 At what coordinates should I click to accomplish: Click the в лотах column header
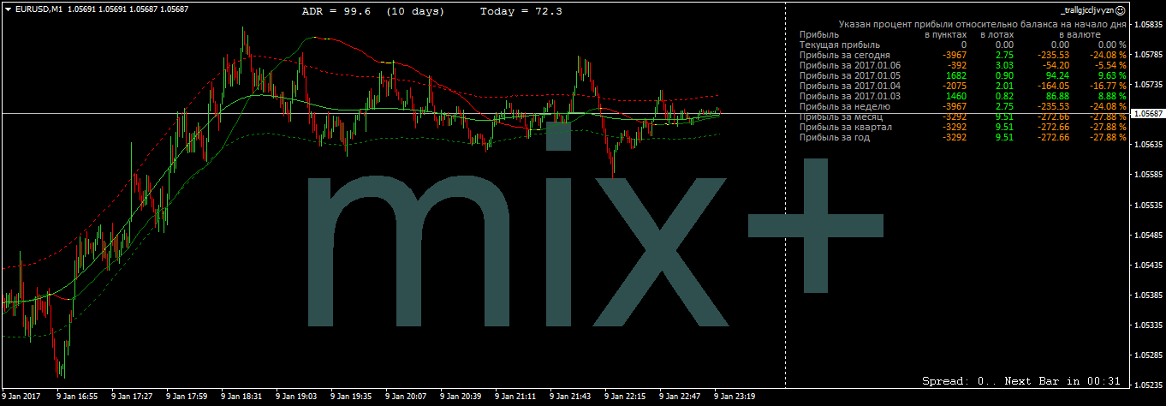click(x=996, y=34)
